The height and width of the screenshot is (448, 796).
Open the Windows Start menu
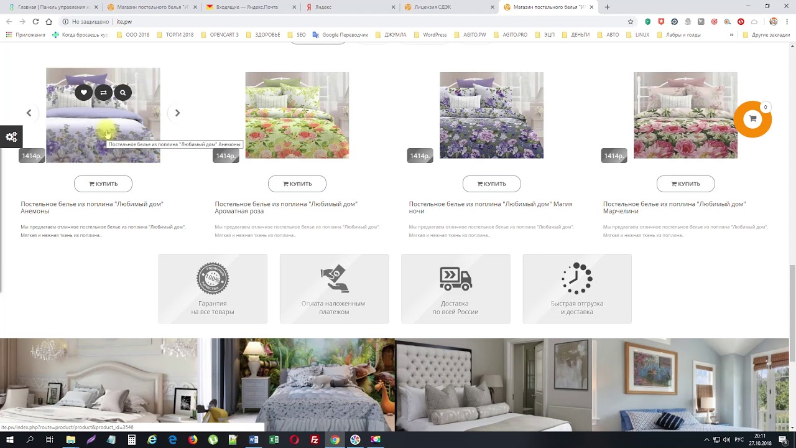tap(10, 440)
